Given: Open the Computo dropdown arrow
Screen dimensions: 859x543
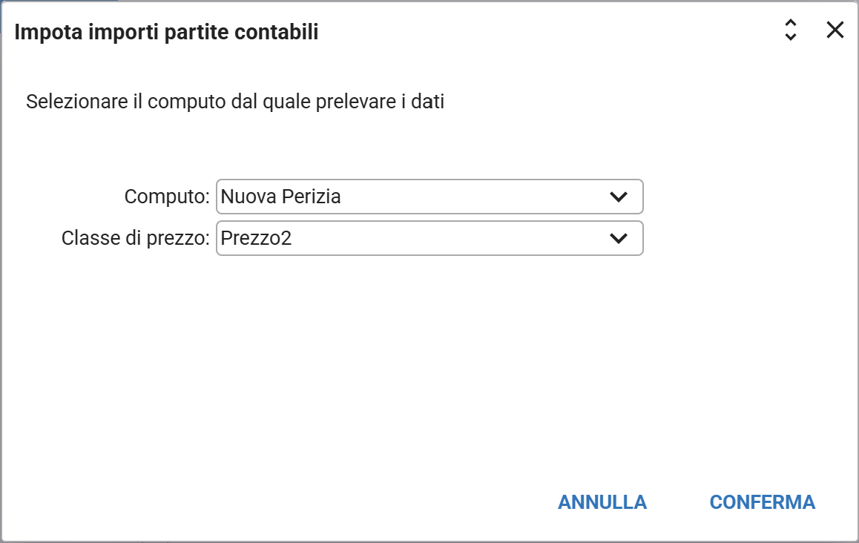Looking at the screenshot, I should [x=618, y=197].
